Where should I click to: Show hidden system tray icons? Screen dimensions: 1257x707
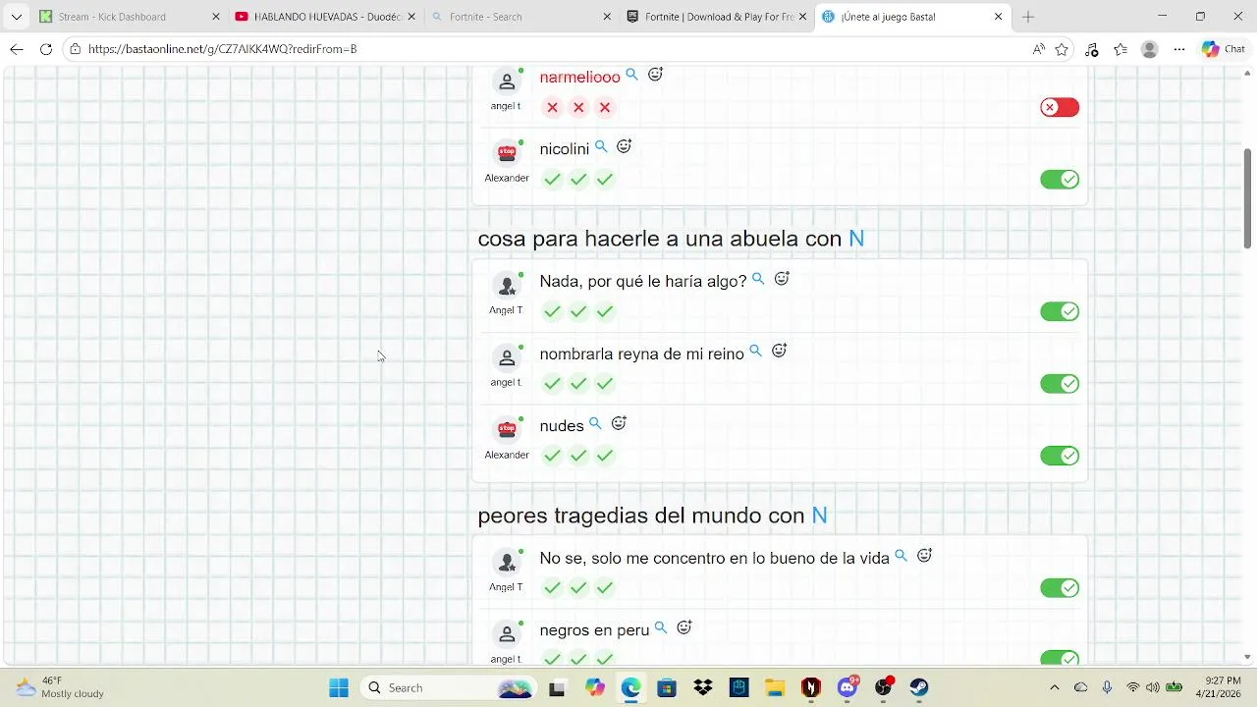click(1055, 687)
